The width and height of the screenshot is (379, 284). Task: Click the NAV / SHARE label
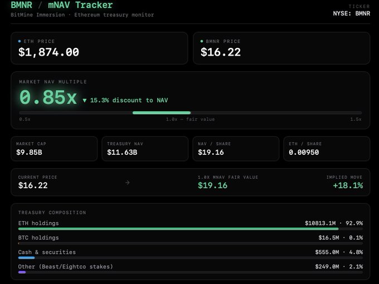tap(215, 144)
